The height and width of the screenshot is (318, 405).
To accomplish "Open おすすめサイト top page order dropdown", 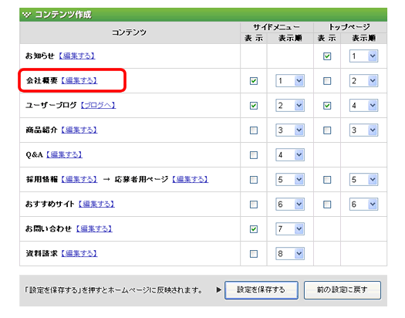I will point(363,205).
